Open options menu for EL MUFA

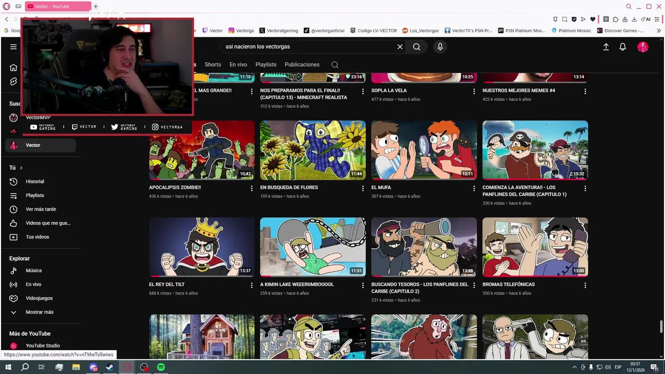tap(474, 189)
